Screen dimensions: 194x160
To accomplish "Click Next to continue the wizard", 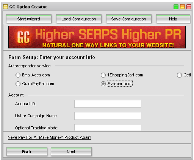I will click(71, 152).
